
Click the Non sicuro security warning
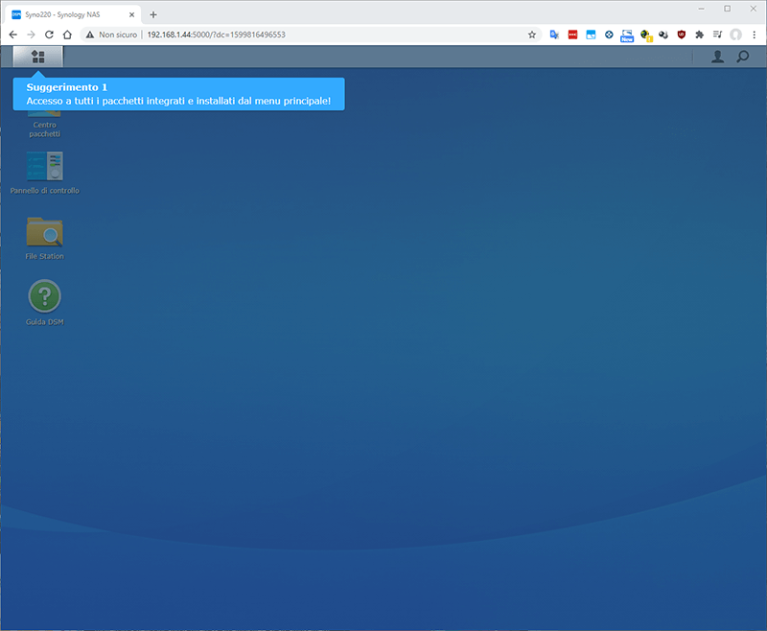click(x=111, y=35)
